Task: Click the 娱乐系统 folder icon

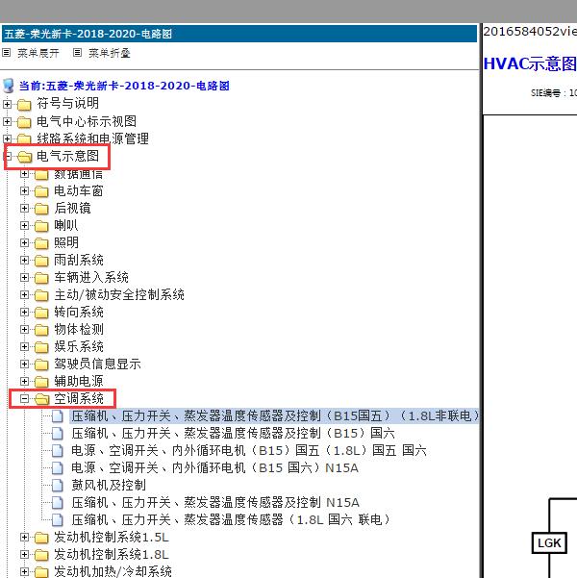Action: click(41, 347)
